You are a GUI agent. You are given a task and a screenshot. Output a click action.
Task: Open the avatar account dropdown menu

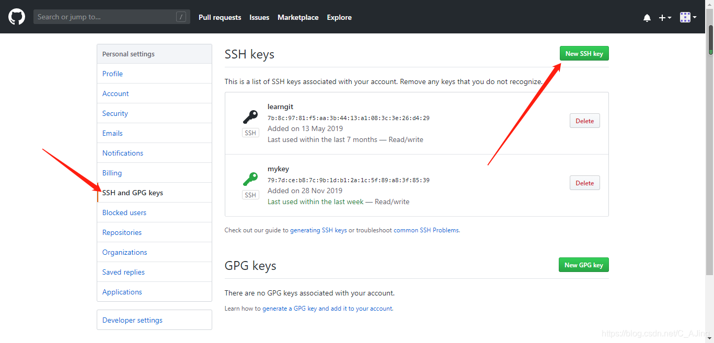[685, 17]
